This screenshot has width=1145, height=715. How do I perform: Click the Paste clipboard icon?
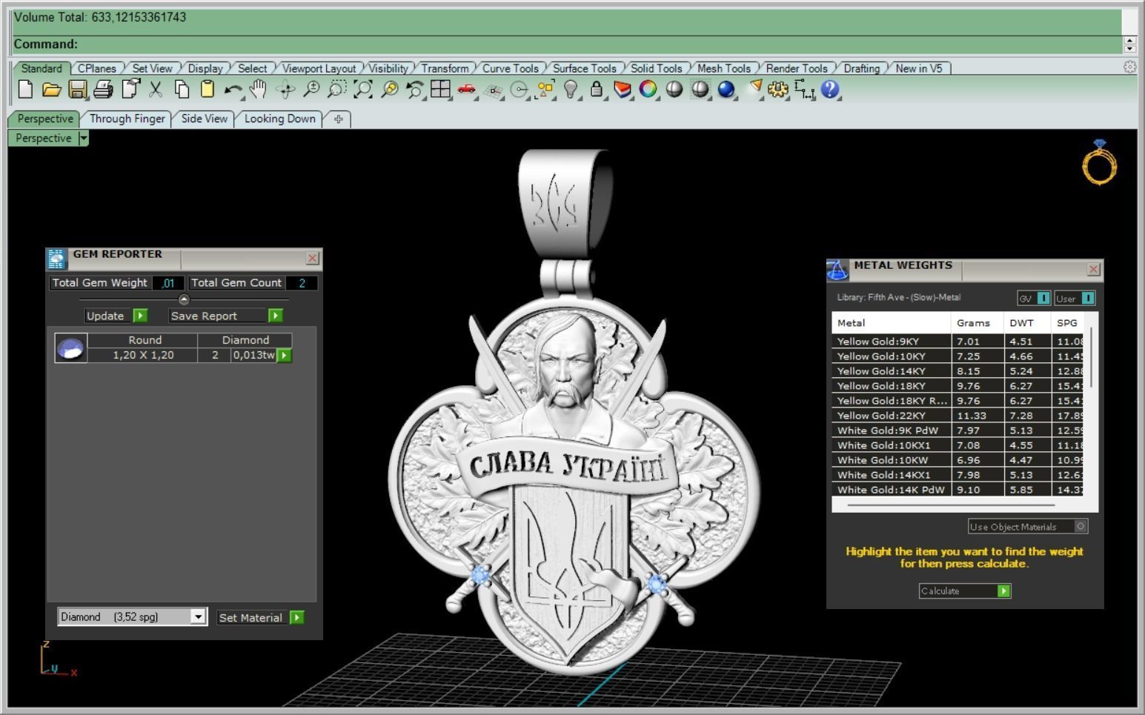click(208, 90)
